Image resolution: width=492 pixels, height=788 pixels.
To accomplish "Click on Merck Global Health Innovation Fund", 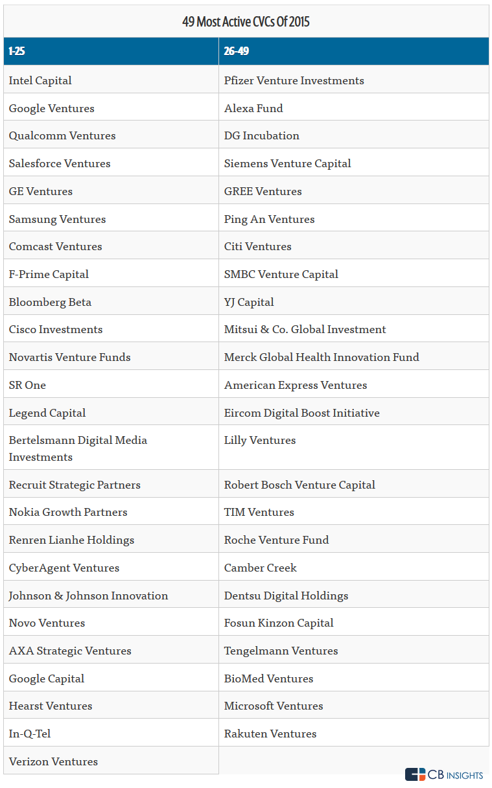I will click(322, 357).
